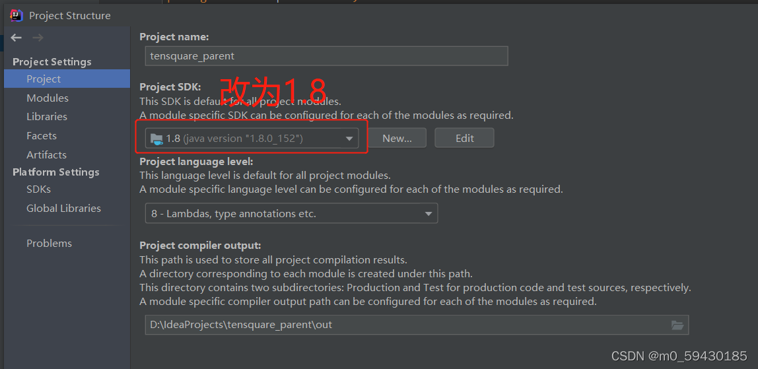Click the Project name: label
This screenshot has width=758, height=369.
(x=174, y=37)
